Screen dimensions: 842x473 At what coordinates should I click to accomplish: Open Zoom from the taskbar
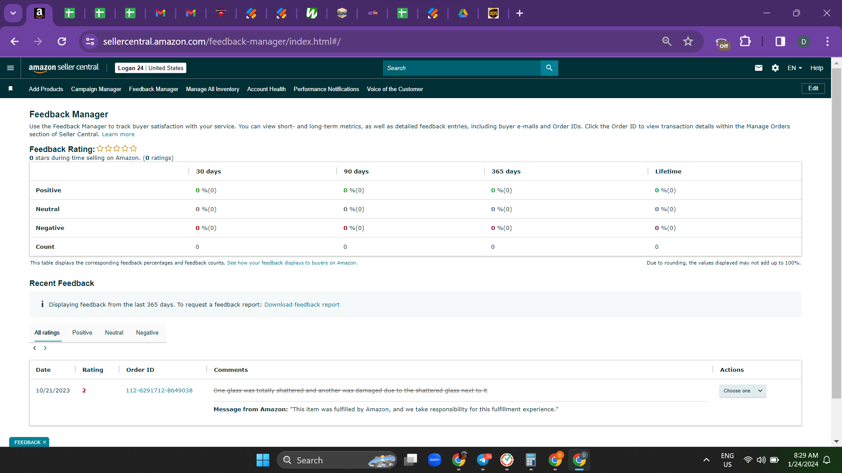point(435,460)
